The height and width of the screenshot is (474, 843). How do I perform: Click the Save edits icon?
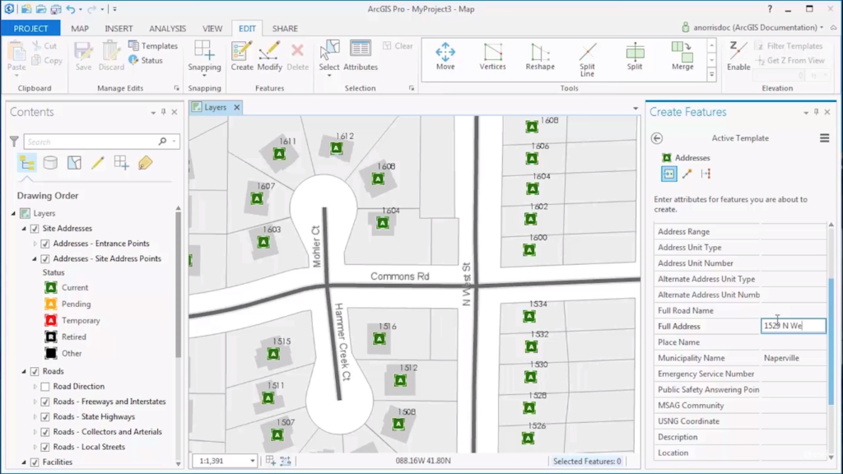83,56
